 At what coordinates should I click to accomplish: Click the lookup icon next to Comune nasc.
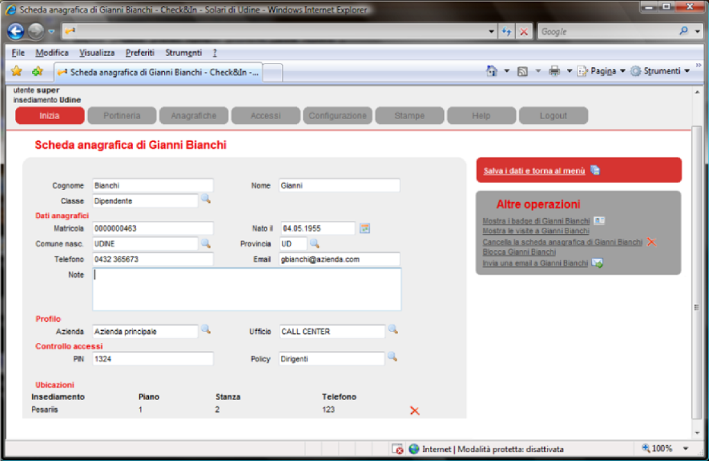tap(206, 243)
